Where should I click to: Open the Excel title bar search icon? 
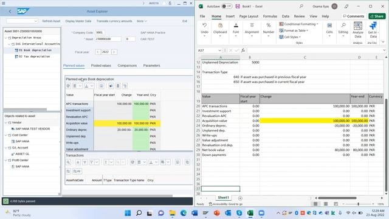(x=301, y=6)
